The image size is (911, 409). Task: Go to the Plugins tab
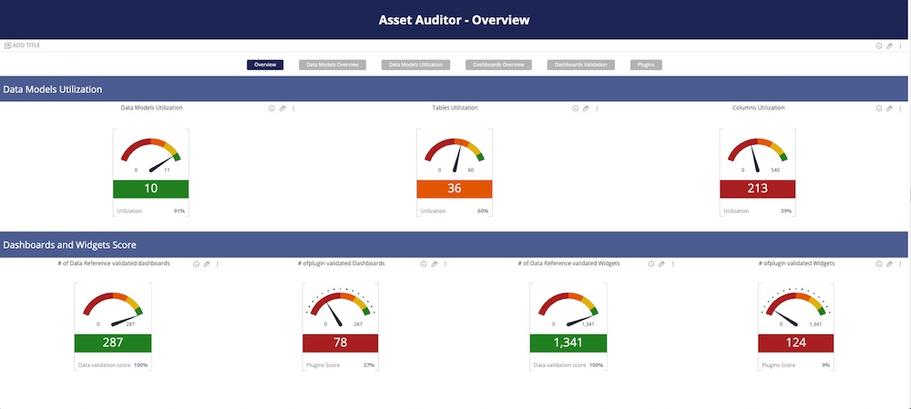pos(645,65)
